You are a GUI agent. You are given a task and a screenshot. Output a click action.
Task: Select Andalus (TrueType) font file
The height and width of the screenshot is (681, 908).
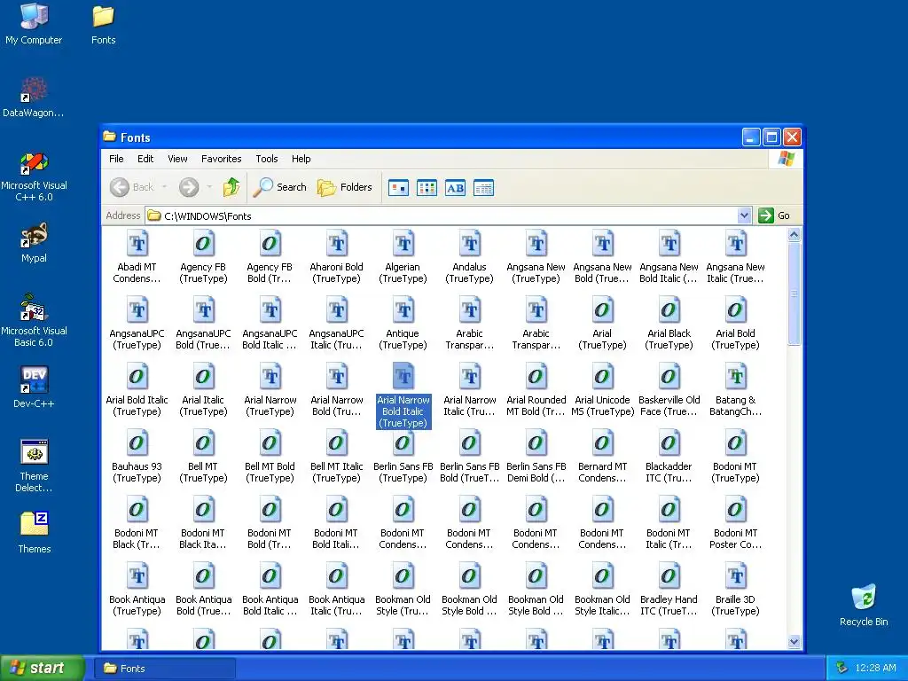470,256
